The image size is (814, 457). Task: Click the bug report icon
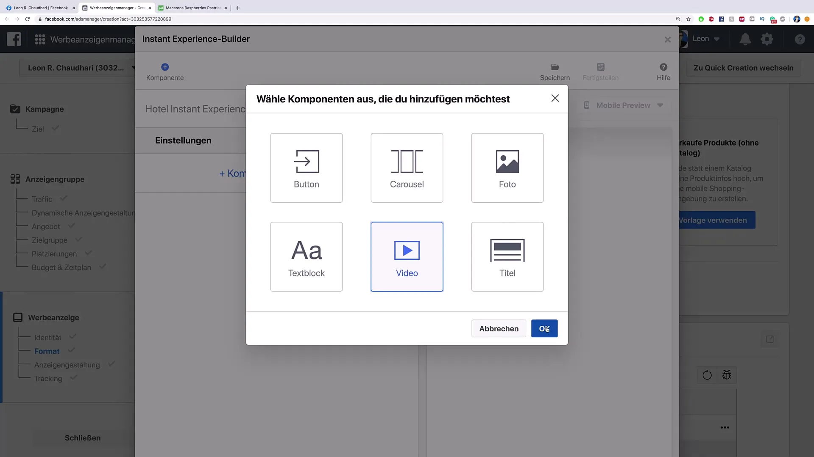(727, 375)
